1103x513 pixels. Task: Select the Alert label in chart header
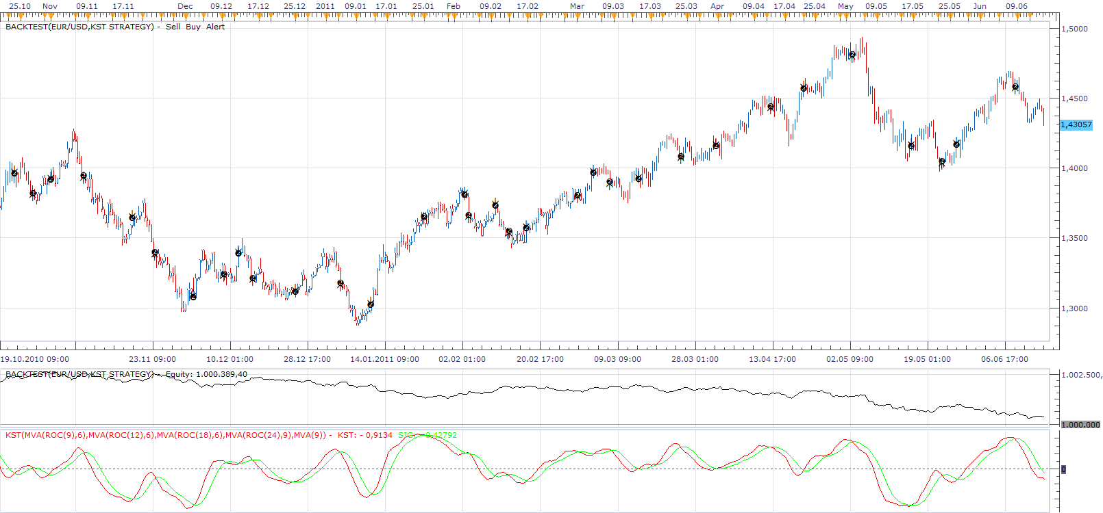click(x=215, y=27)
